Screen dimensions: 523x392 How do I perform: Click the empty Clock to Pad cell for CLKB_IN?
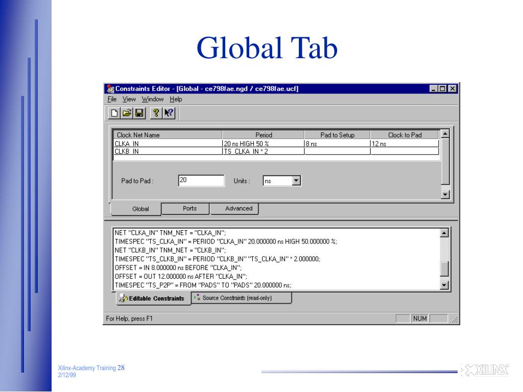405,151
